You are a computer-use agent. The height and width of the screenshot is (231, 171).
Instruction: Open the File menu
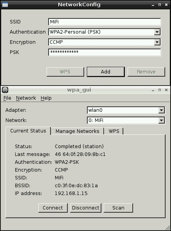[x=7, y=98]
